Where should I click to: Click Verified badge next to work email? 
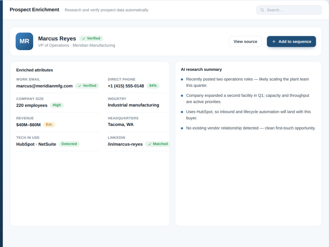tap(87, 86)
